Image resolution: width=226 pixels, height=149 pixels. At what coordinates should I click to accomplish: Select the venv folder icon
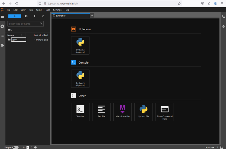point(9,40)
